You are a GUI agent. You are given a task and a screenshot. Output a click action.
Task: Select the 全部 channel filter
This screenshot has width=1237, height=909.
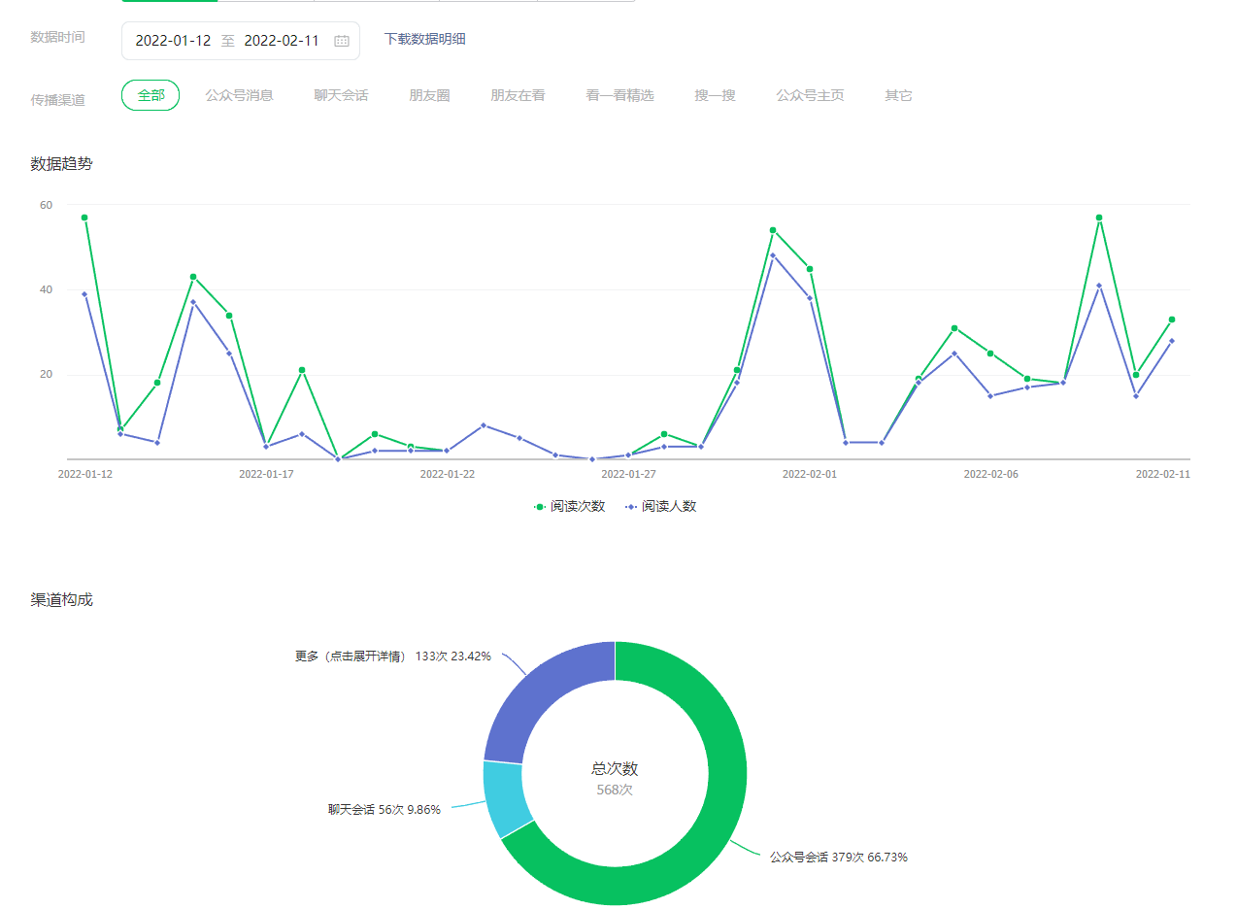coord(150,95)
